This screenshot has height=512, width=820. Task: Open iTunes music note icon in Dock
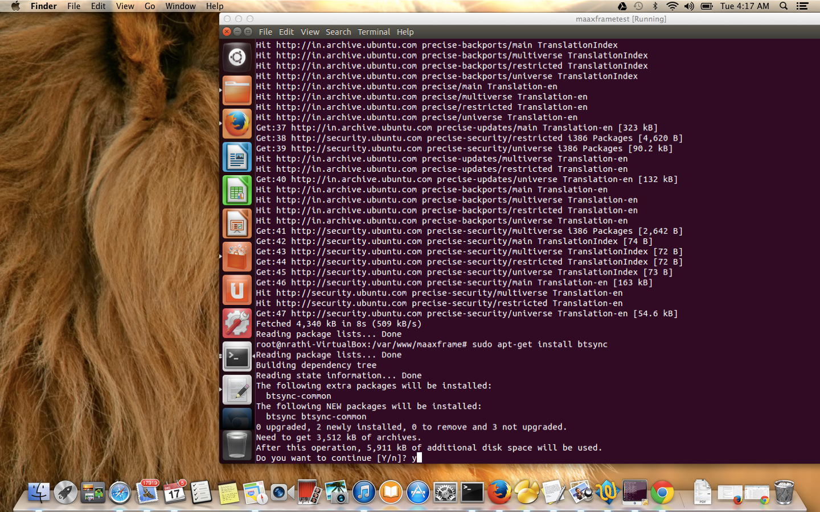point(363,493)
